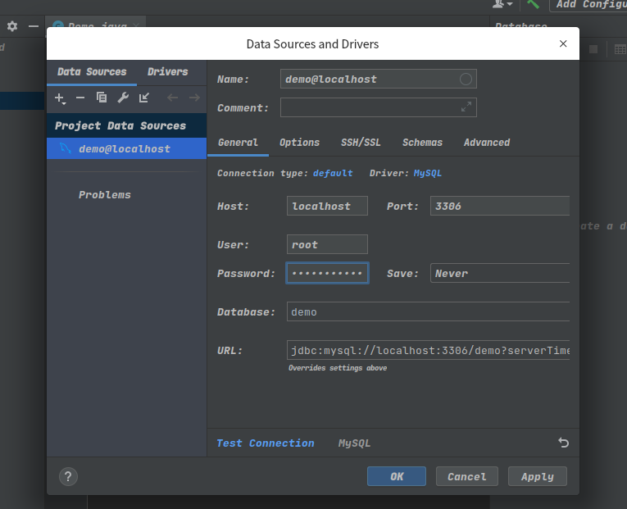Duplicate the selected data source
Image resolution: width=627 pixels, height=509 pixels.
[x=102, y=98]
